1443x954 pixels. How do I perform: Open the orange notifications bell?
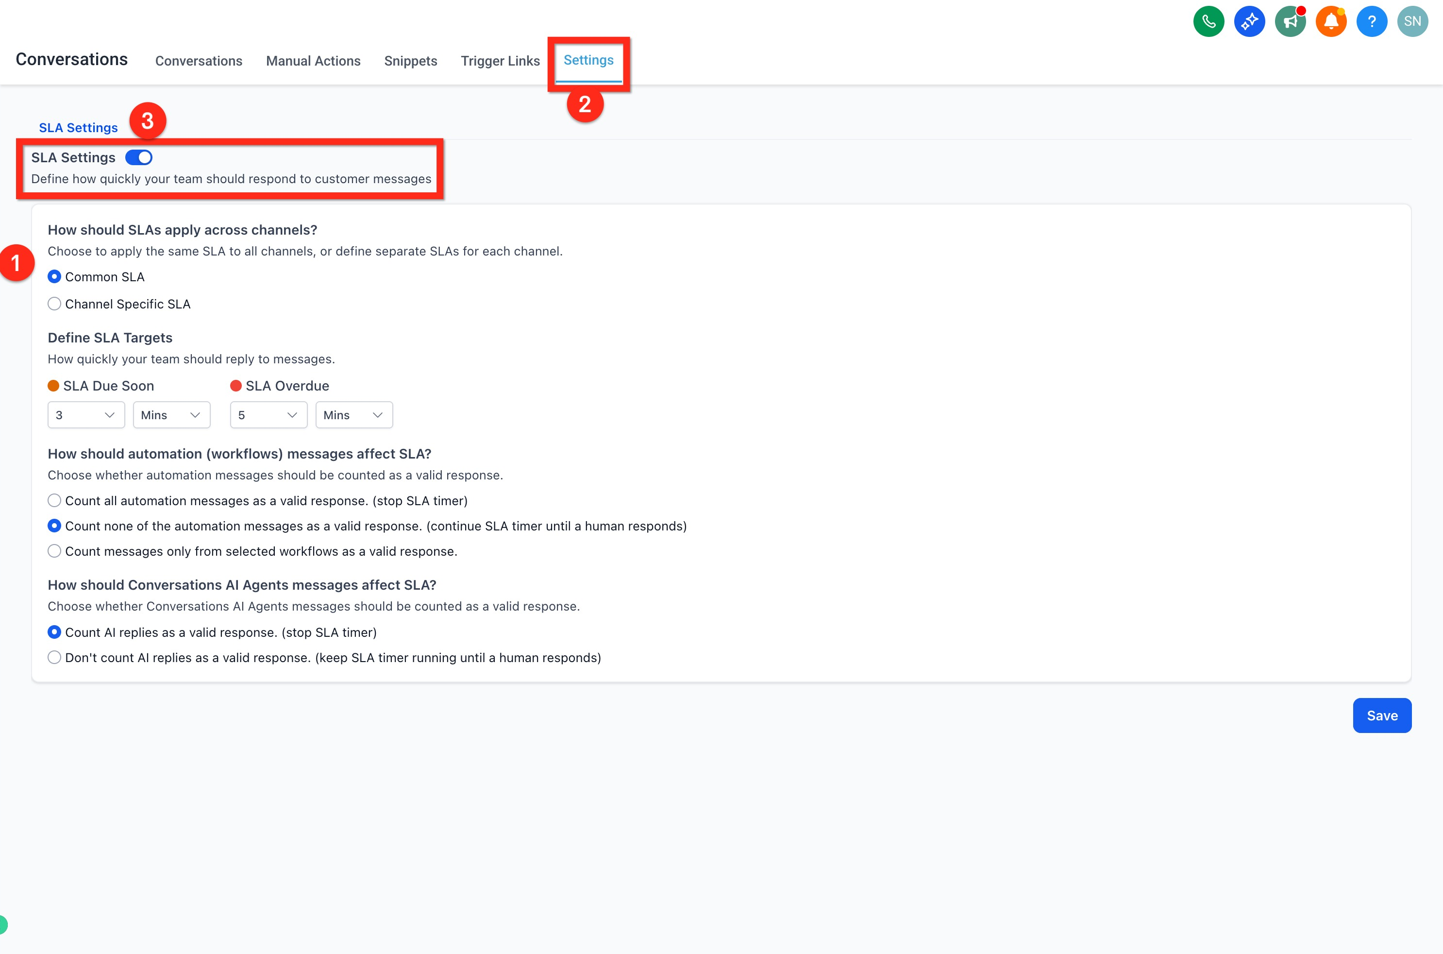click(x=1330, y=21)
